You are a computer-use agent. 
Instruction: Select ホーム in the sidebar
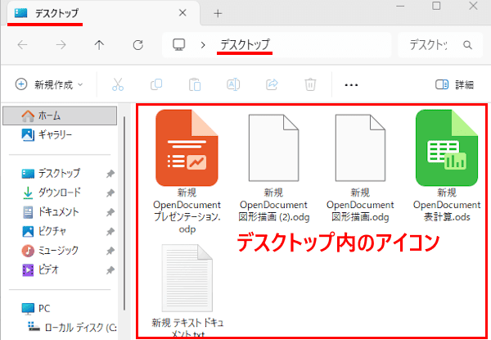click(x=60, y=116)
